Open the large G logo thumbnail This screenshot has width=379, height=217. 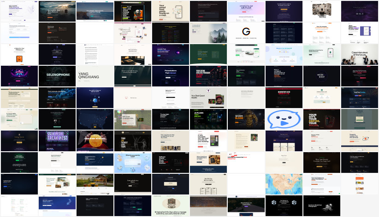[246, 33]
